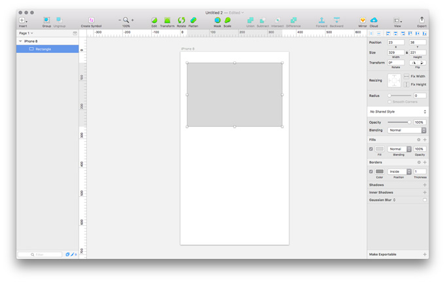Select the Rotate tool
Image resolution: width=445 pixels, height=282 pixels.
[181, 20]
